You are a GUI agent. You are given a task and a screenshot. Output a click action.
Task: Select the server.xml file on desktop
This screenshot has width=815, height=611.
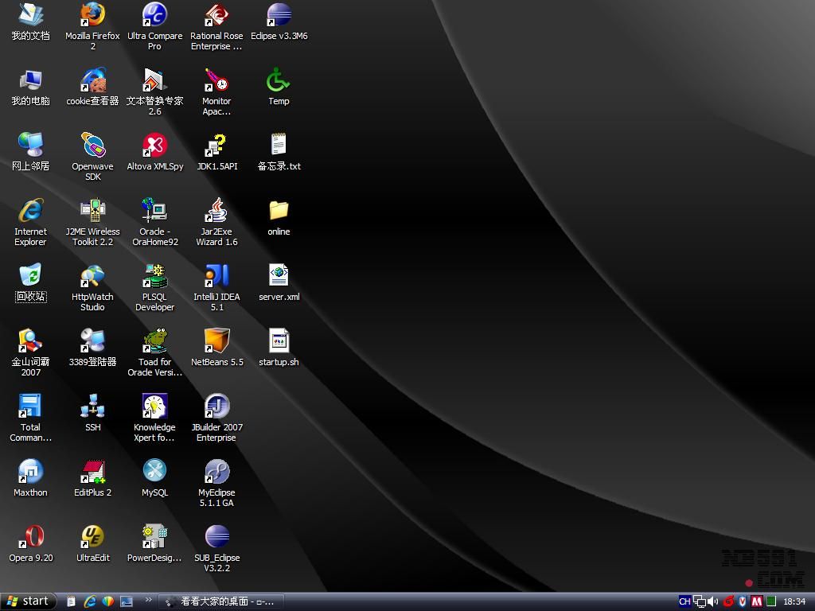[279, 276]
